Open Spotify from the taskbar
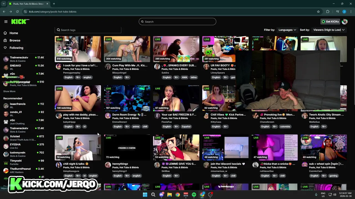355x199 pixels. coord(194,195)
